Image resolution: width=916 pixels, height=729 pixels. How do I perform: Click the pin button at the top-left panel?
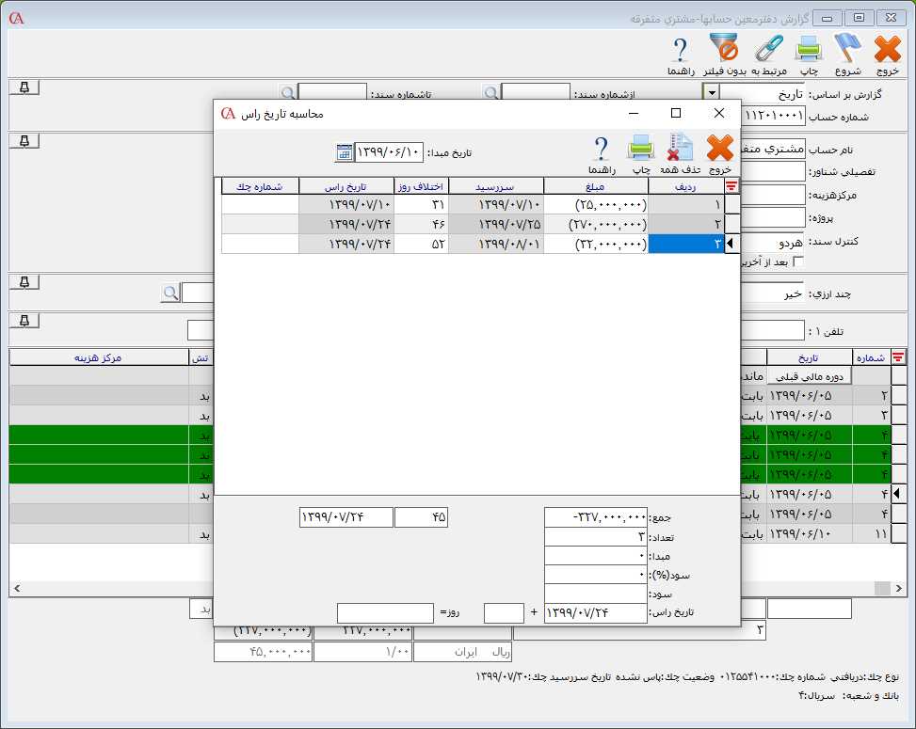coord(24,87)
